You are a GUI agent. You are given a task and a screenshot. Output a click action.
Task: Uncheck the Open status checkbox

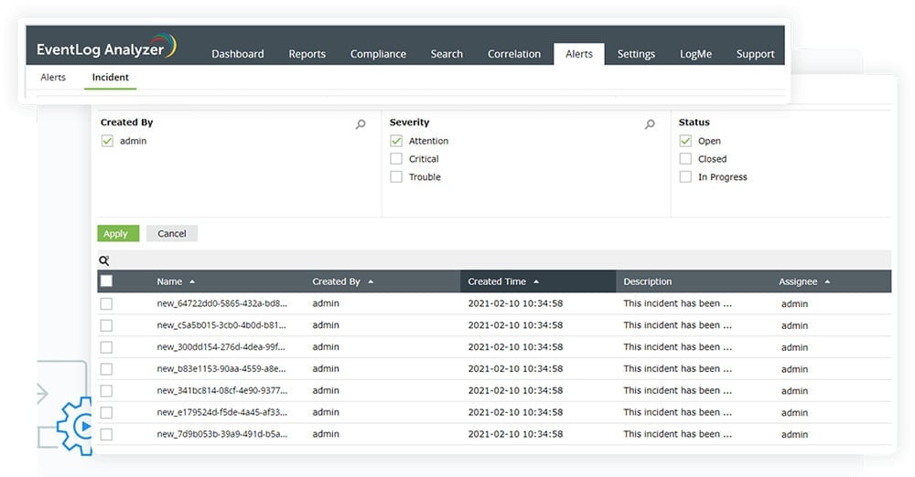[x=685, y=141]
